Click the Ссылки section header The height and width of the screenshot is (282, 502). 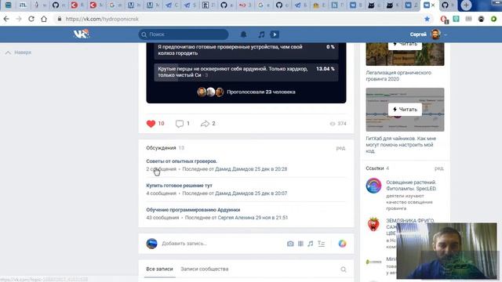point(375,168)
